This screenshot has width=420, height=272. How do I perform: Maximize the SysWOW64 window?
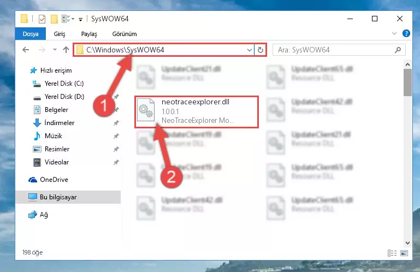tap(375, 19)
